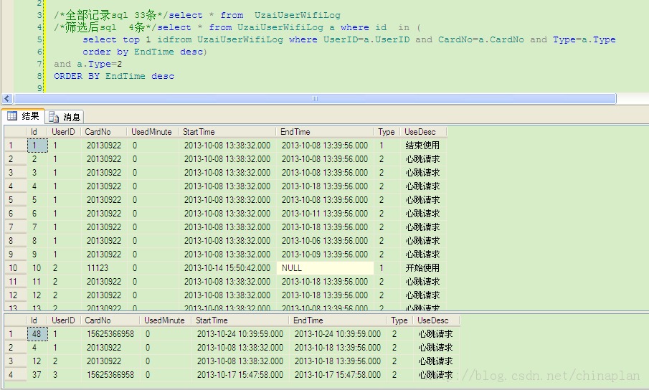Select the row header 3 in the bottom grid

(x=15, y=361)
